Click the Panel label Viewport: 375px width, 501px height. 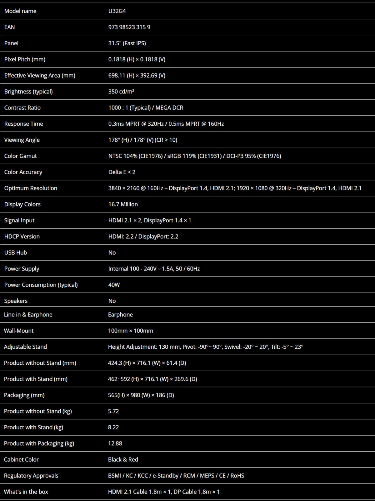(11, 43)
